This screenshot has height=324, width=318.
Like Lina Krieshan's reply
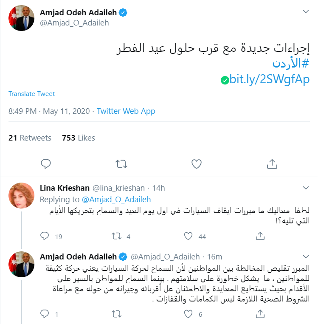(188, 236)
